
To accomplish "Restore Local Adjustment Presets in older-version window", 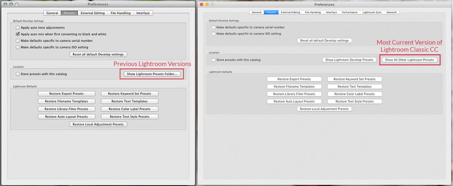I will 98,124.
